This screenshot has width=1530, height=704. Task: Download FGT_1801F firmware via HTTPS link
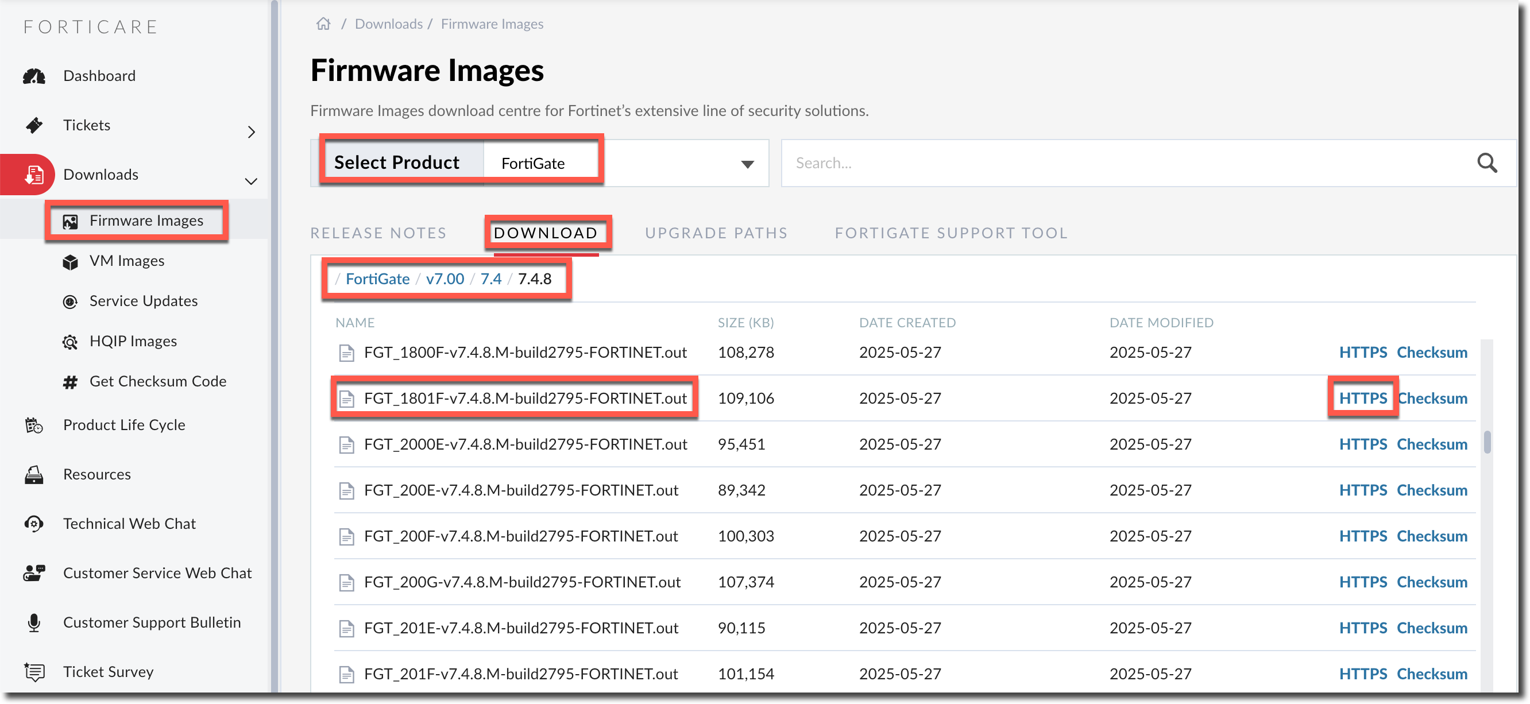(1363, 399)
